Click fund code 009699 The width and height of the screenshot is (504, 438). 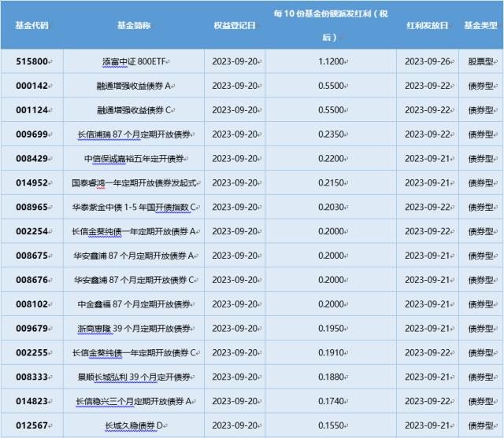31,134
